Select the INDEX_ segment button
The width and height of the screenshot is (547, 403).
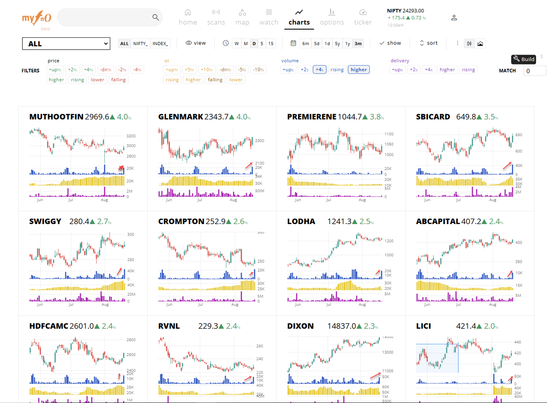[x=160, y=44]
